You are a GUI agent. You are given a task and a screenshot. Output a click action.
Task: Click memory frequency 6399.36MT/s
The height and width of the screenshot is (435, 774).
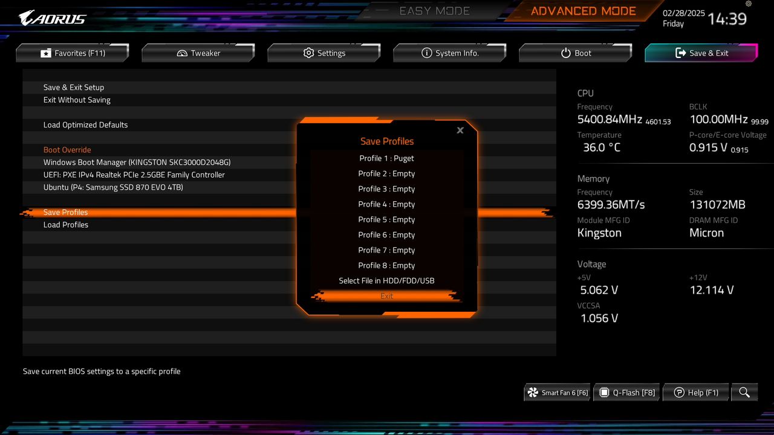[x=611, y=205]
